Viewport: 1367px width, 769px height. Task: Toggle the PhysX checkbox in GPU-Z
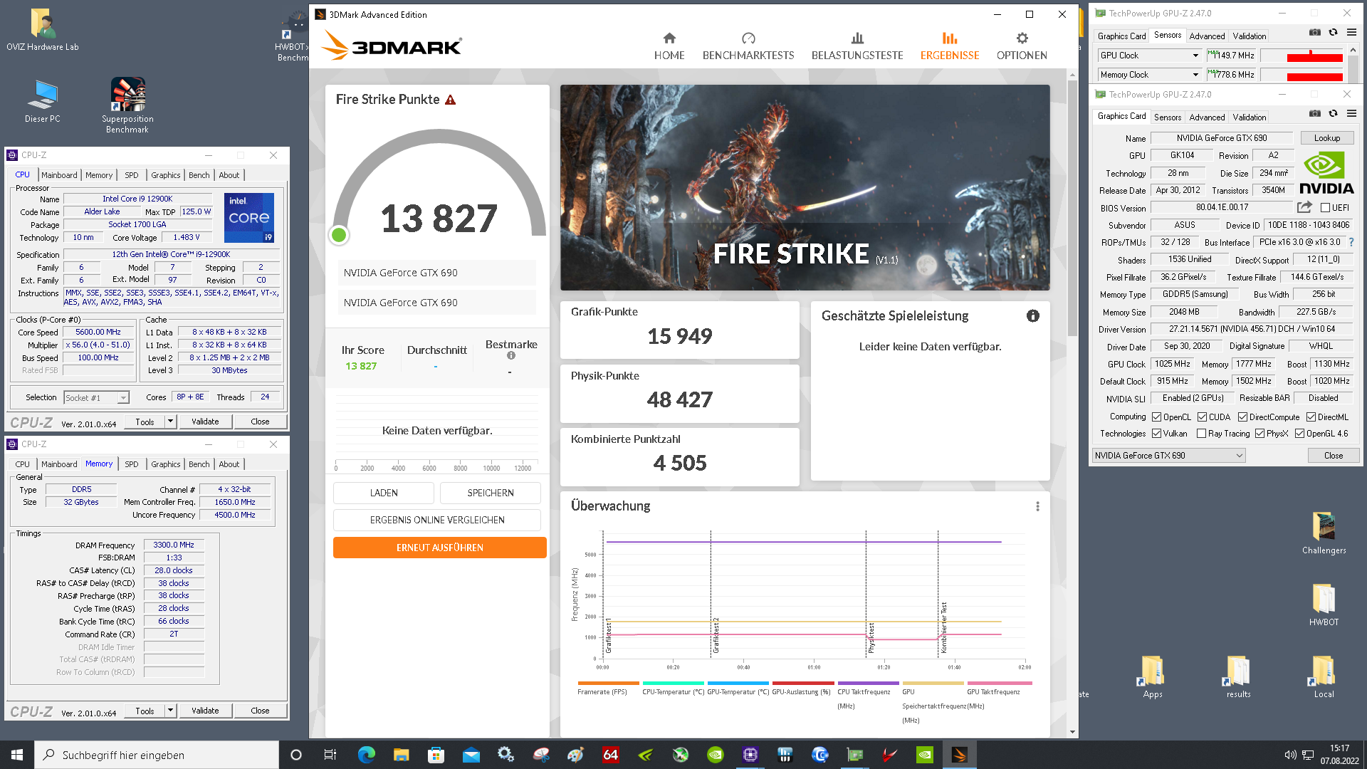coord(1259,434)
